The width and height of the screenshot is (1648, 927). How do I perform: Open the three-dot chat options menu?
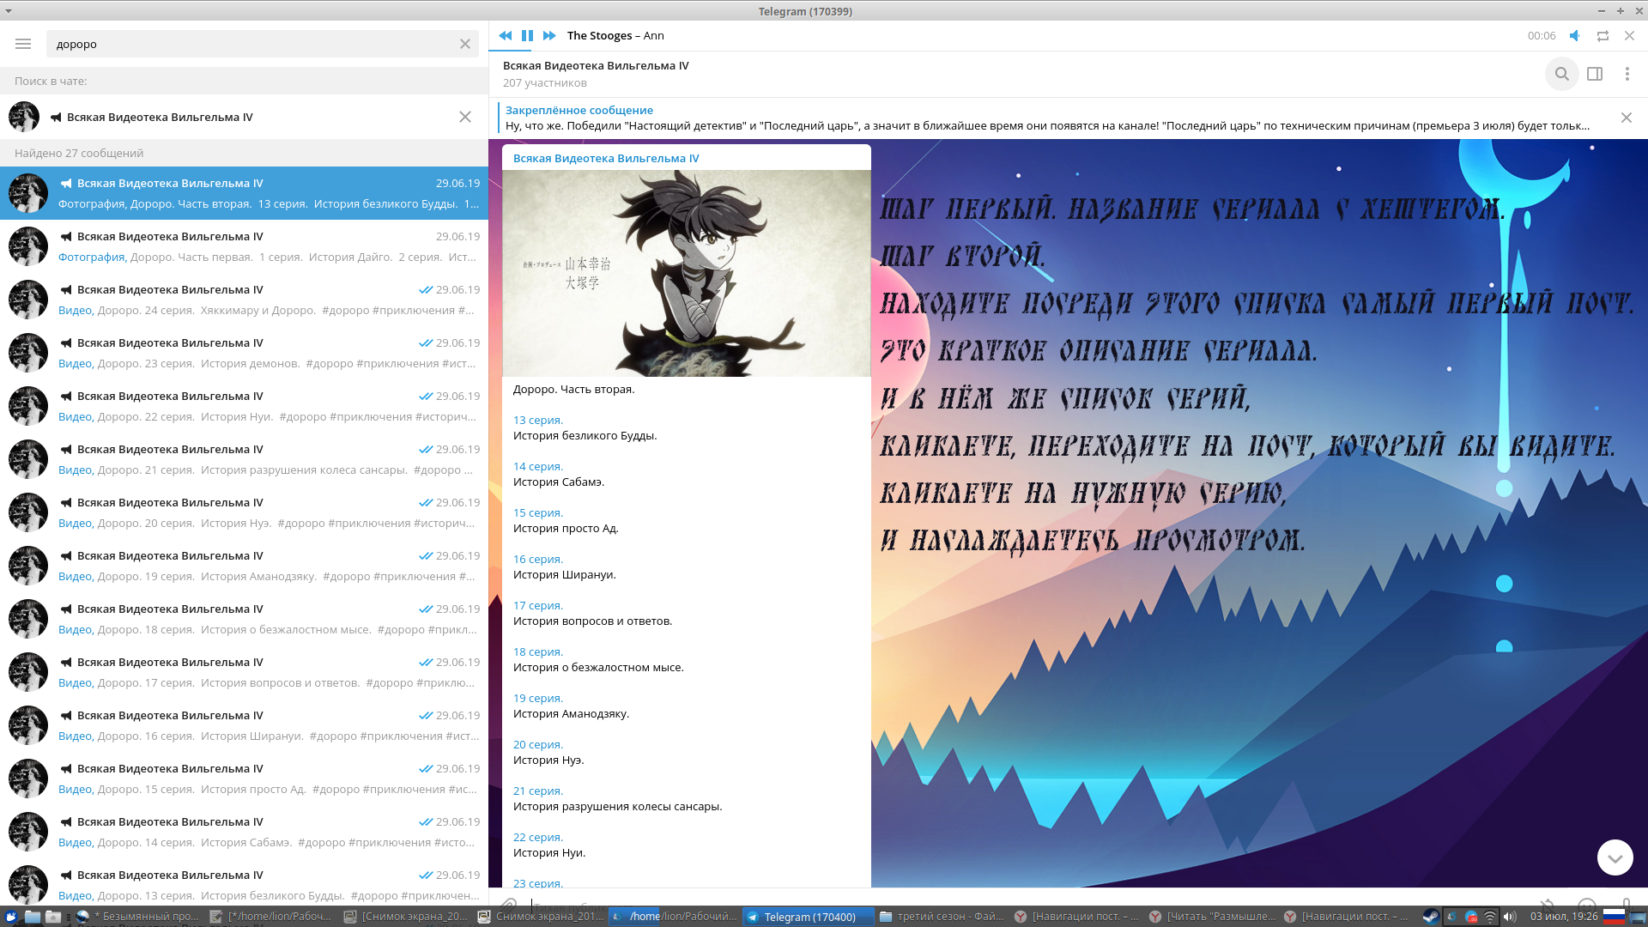pyautogui.click(x=1627, y=74)
